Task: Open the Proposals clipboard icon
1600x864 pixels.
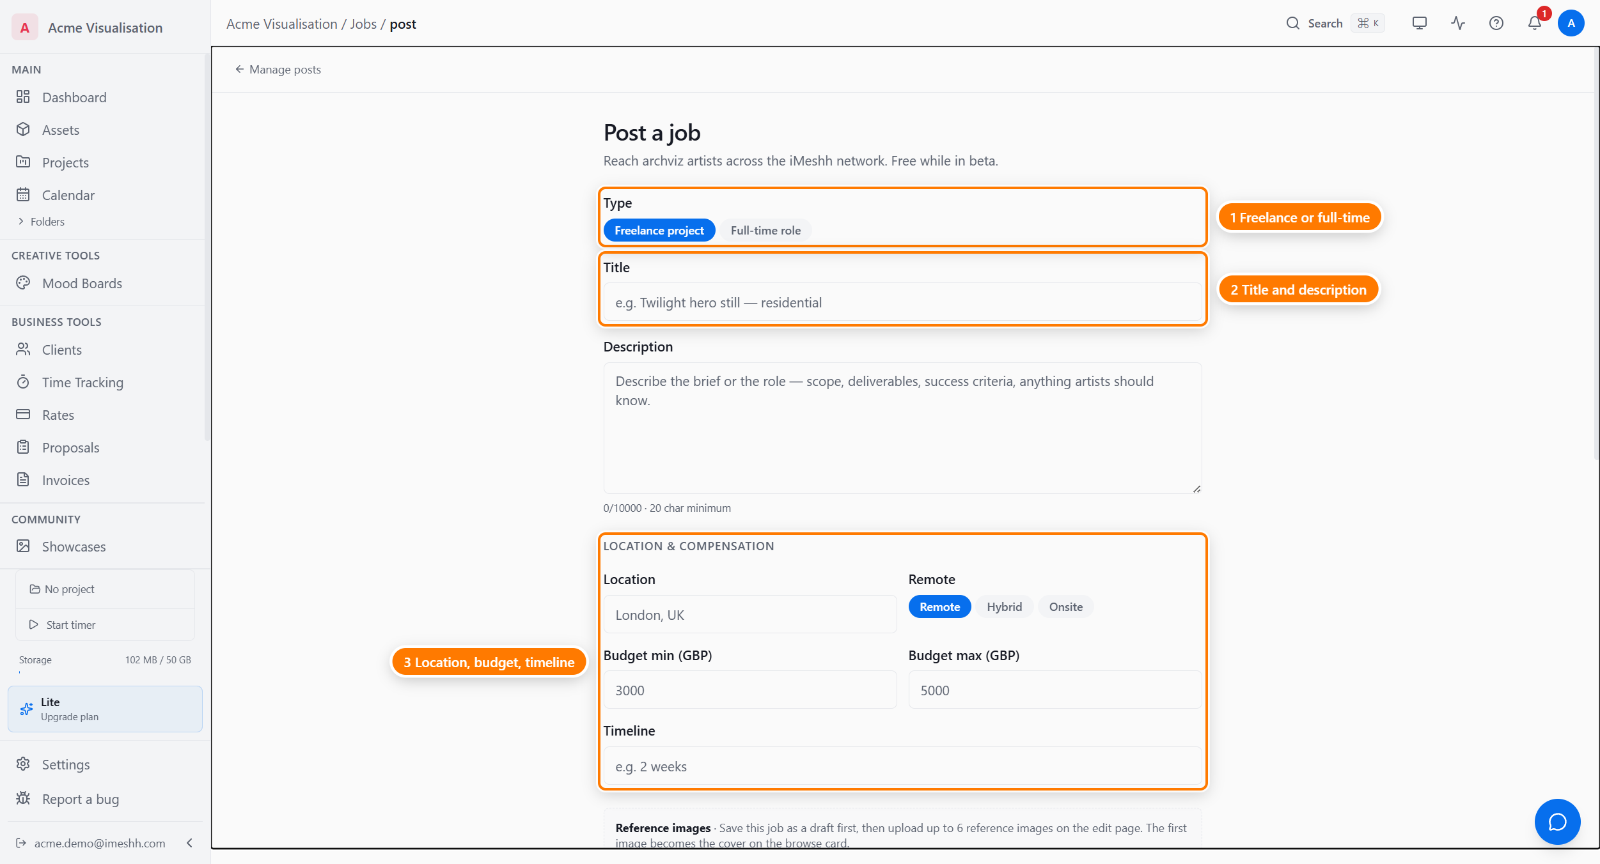Action: point(23,447)
